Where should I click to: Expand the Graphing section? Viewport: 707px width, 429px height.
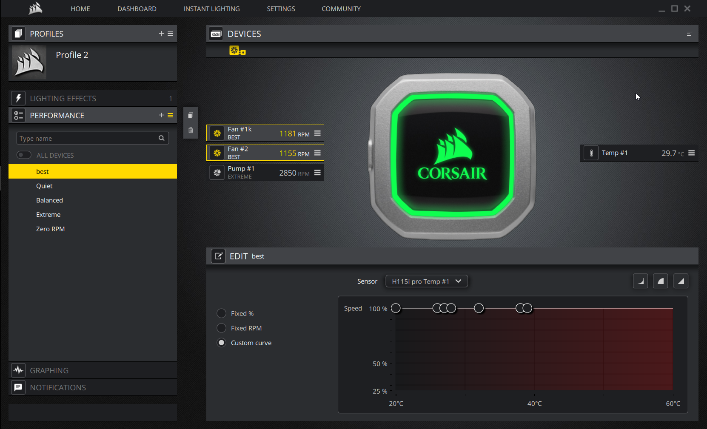coord(93,370)
